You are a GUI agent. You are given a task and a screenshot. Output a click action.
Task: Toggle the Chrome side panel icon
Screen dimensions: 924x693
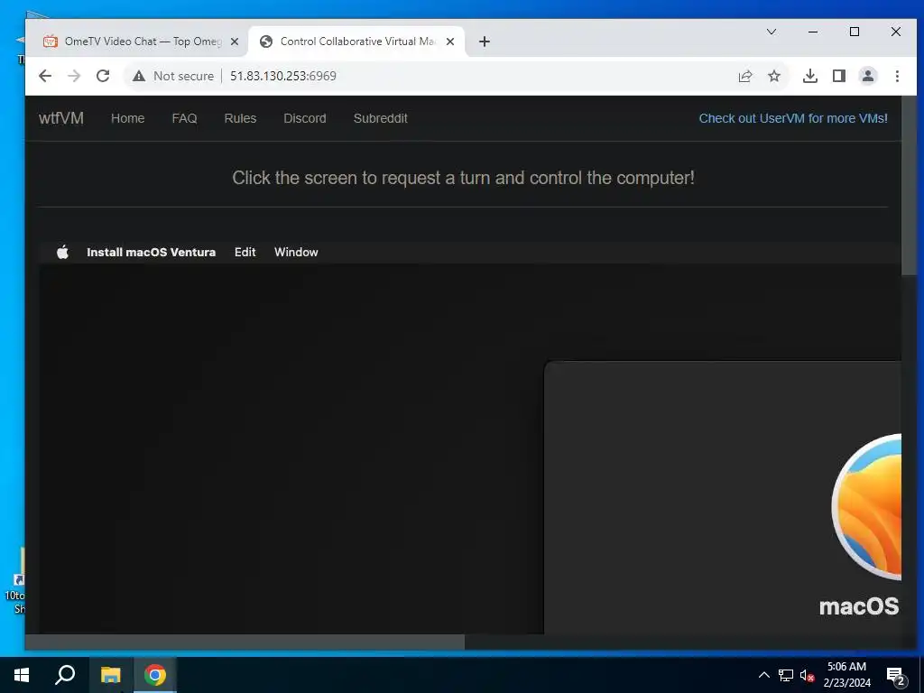[x=839, y=76]
